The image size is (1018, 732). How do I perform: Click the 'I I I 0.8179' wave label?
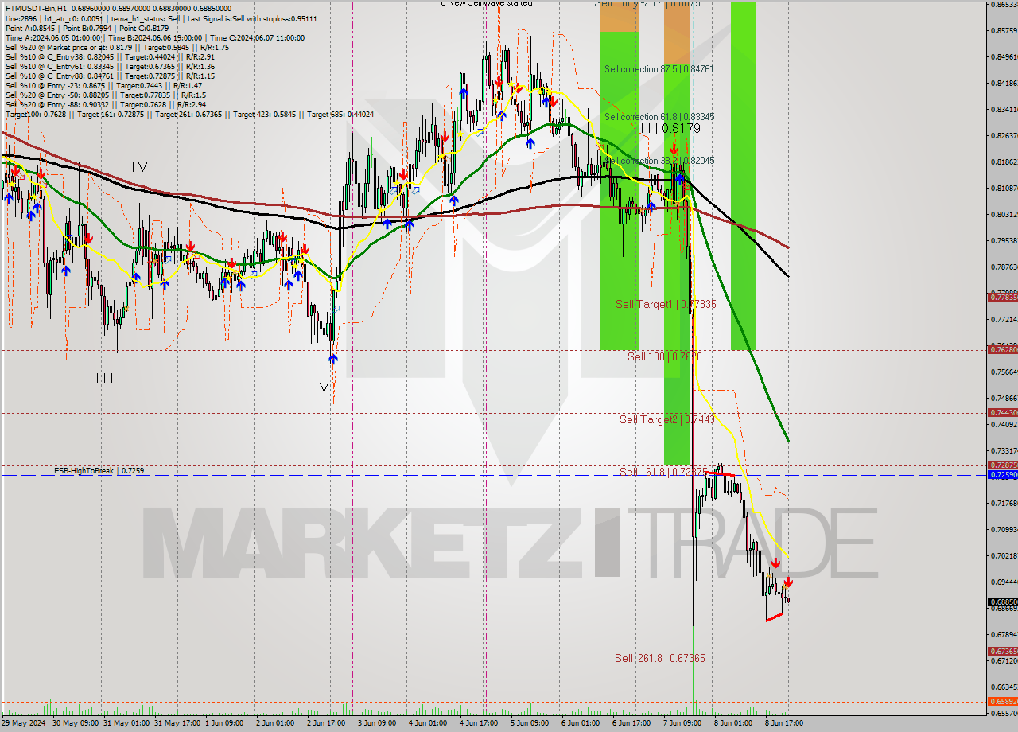(670, 128)
